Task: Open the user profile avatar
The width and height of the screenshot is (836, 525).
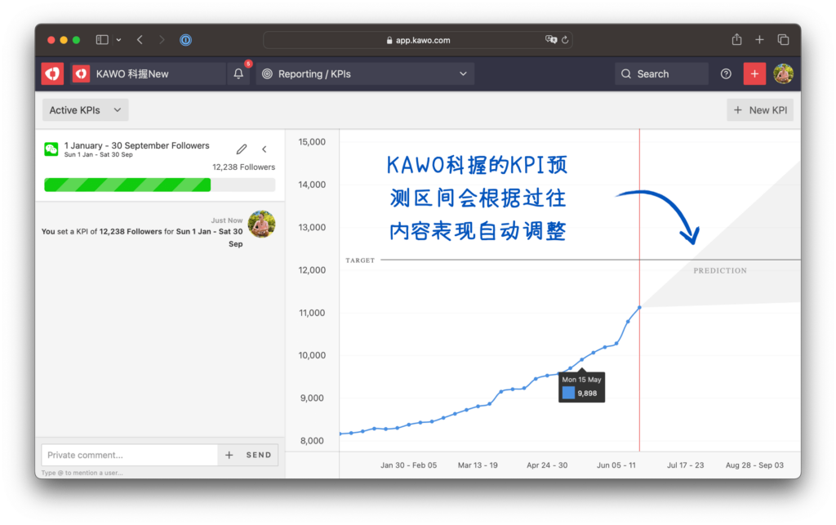Action: pyautogui.click(x=783, y=73)
